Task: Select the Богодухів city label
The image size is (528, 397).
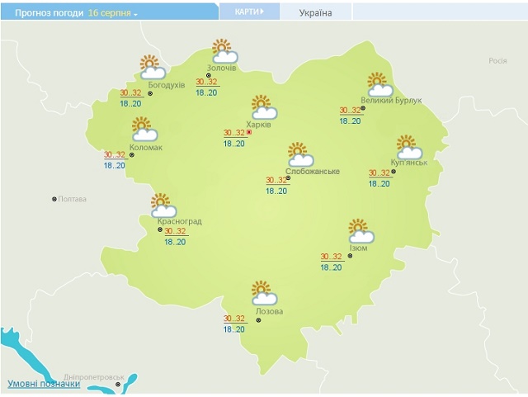Action: (167, 84)
